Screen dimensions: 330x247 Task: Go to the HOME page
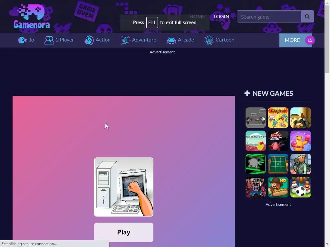pos(197,17)
